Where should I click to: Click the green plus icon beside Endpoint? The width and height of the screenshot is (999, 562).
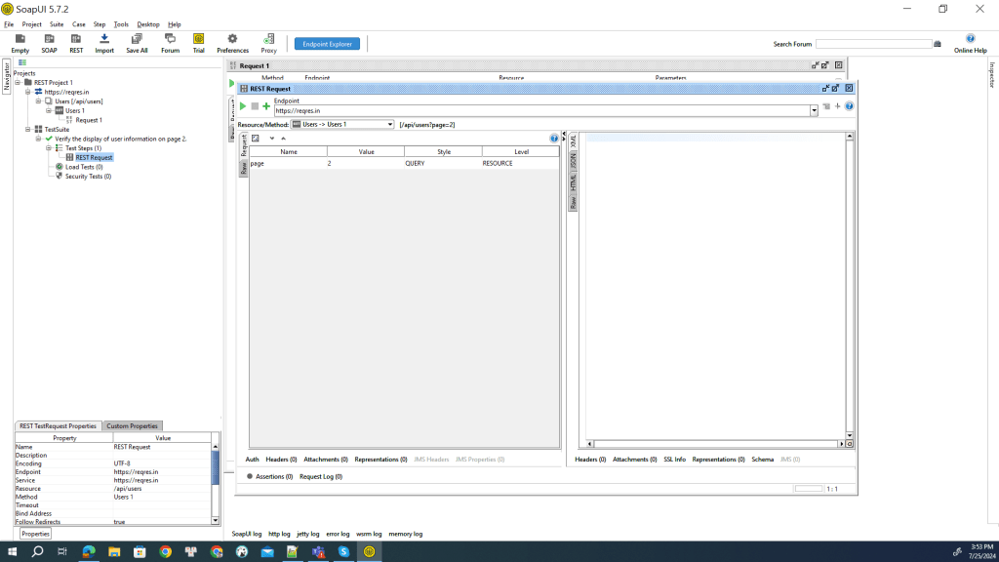click(266, 106)
